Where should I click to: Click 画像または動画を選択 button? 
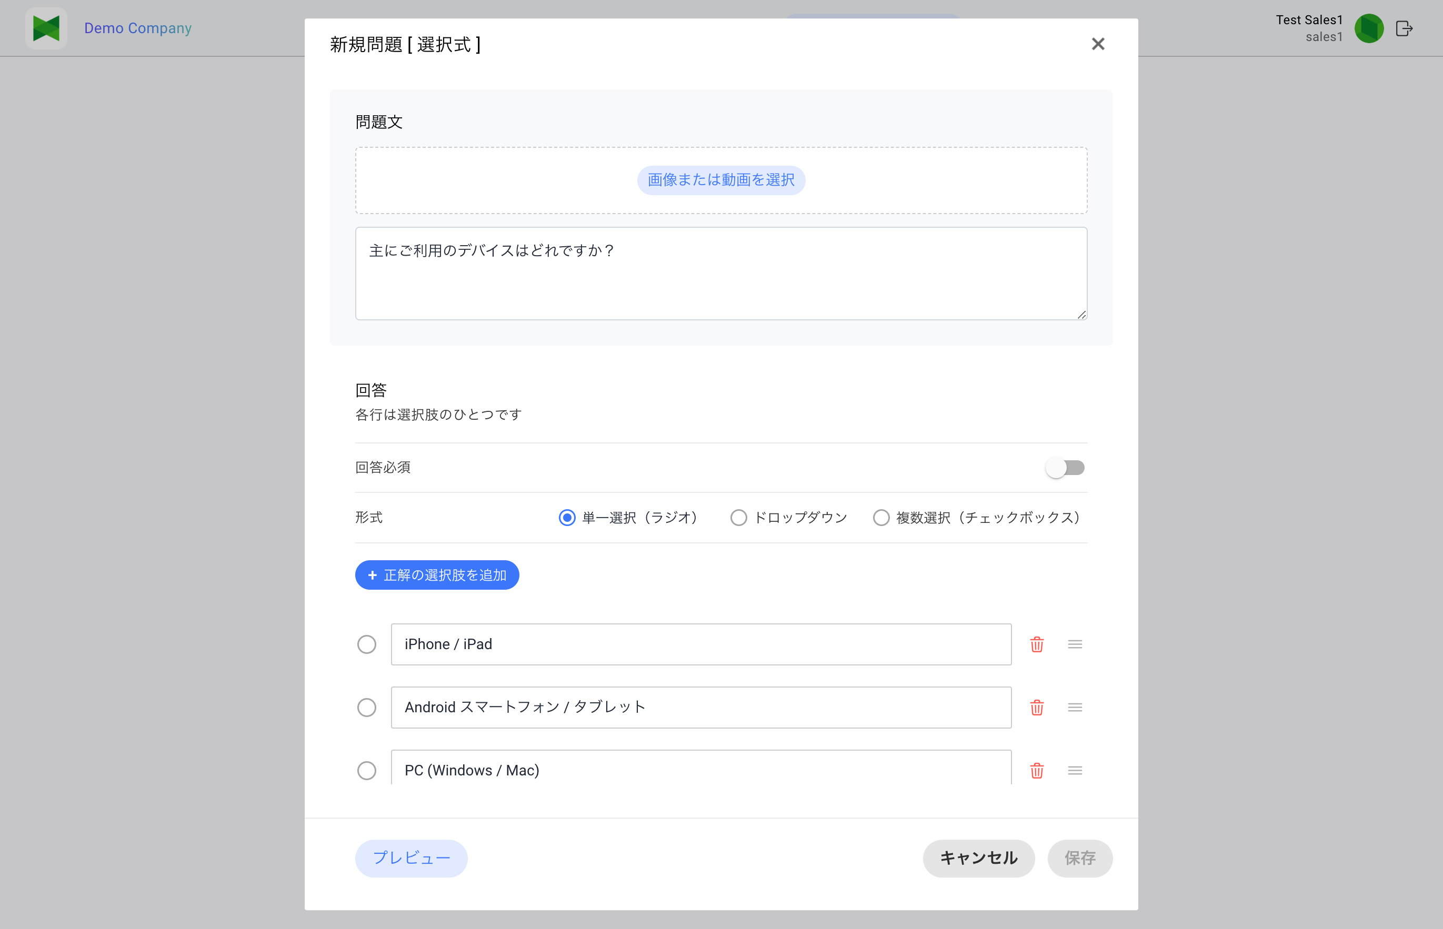(x=721, y=180)
